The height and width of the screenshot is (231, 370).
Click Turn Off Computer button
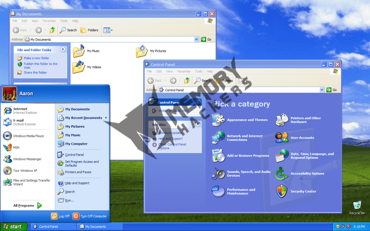90,216
